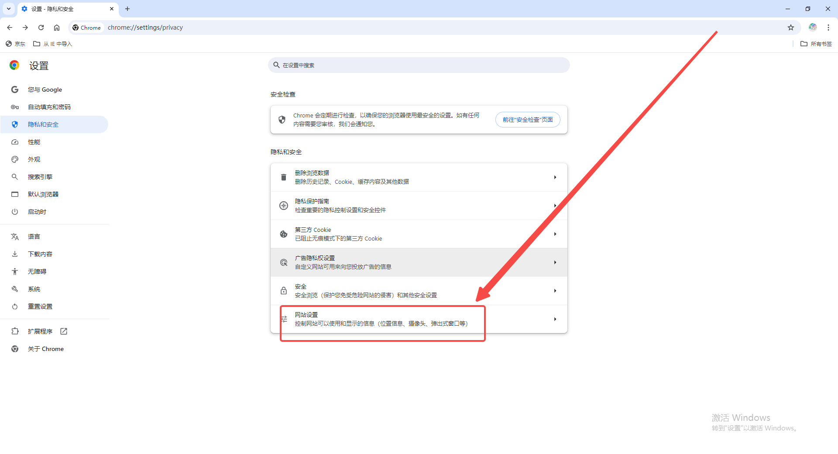Viewport: 838px width, 454px height.
Task: Open 语言 settings section
Action: click(55, 237)
